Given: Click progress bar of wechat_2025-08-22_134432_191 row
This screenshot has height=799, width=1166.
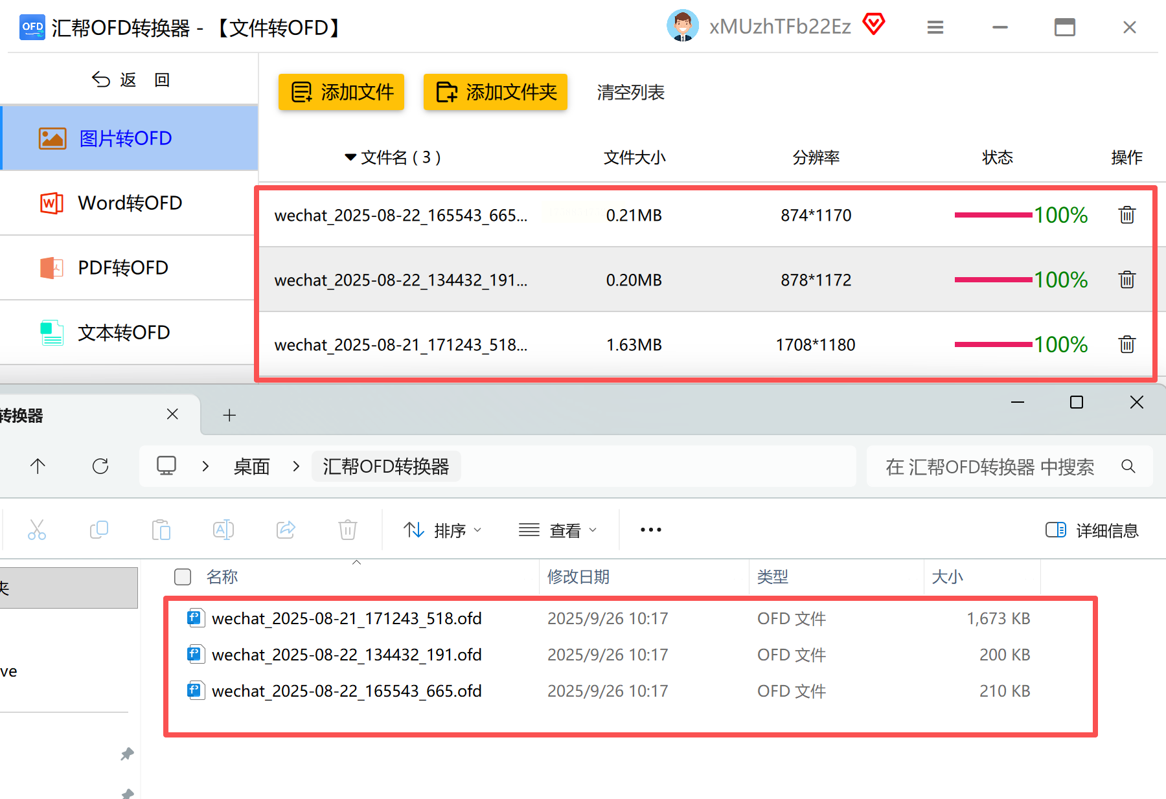Looking at the screenshot, I should coord(994,280).
